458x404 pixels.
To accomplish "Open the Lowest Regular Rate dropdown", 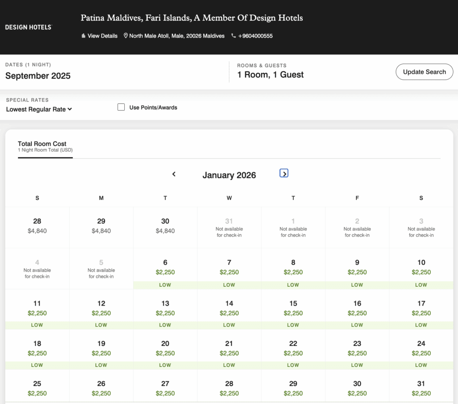I will coord(39,109).
